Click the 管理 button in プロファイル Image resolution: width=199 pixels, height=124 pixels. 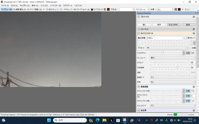pyautogui.click(x=188, y=25)
